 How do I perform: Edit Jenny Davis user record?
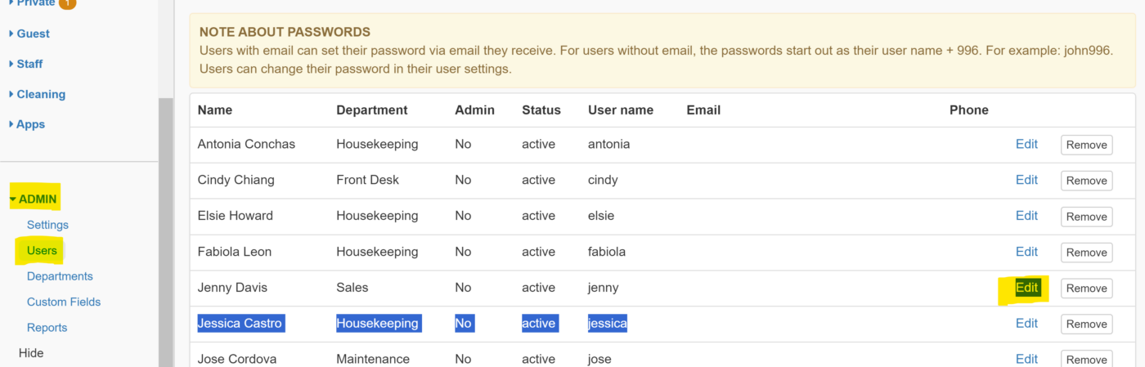pyautogui.click(x=1026, y=288)
